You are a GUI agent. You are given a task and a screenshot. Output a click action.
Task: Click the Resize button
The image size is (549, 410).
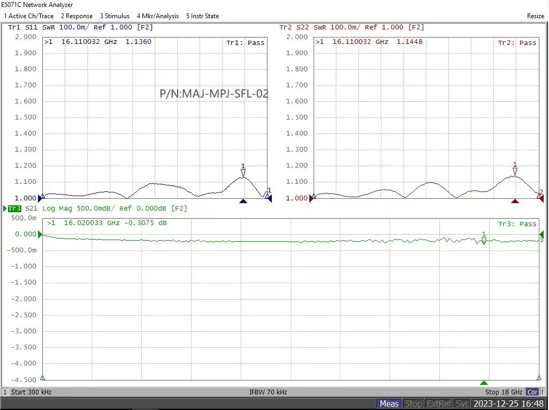tap(535, 16)
